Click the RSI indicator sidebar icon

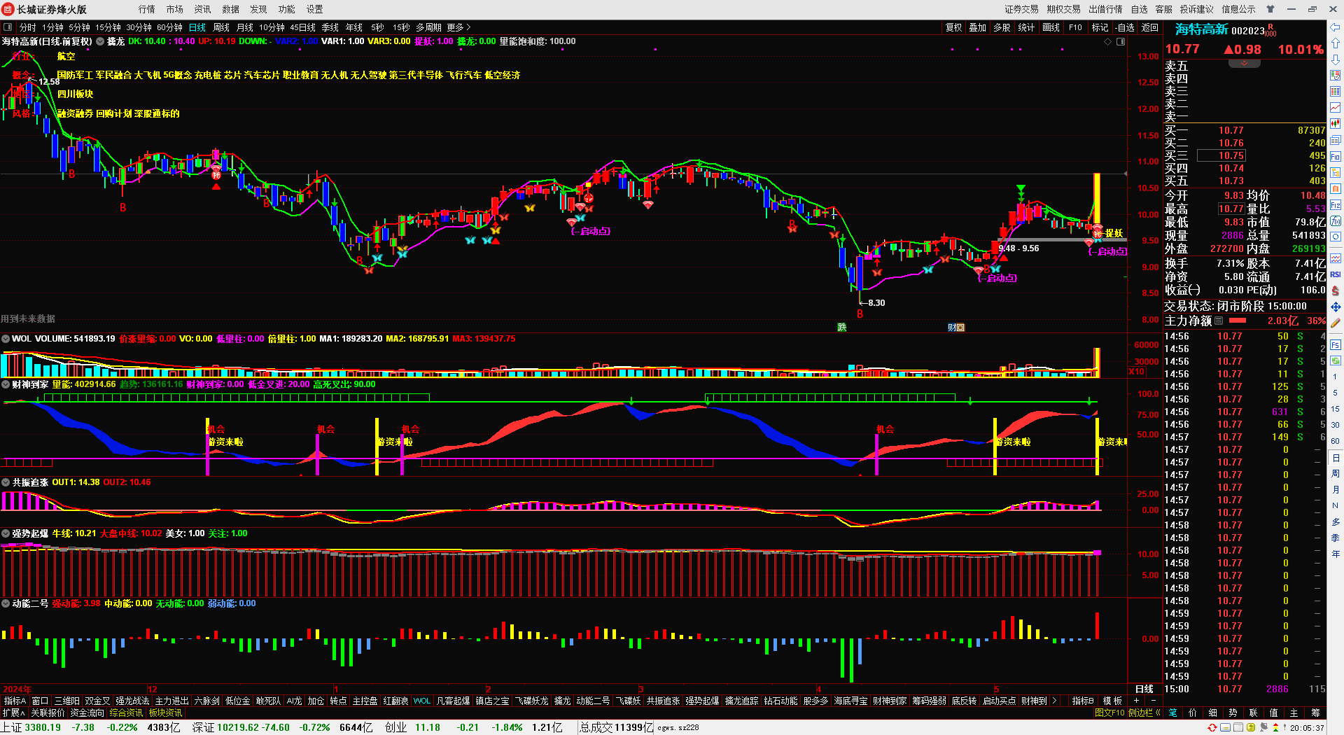[1336, 274]
